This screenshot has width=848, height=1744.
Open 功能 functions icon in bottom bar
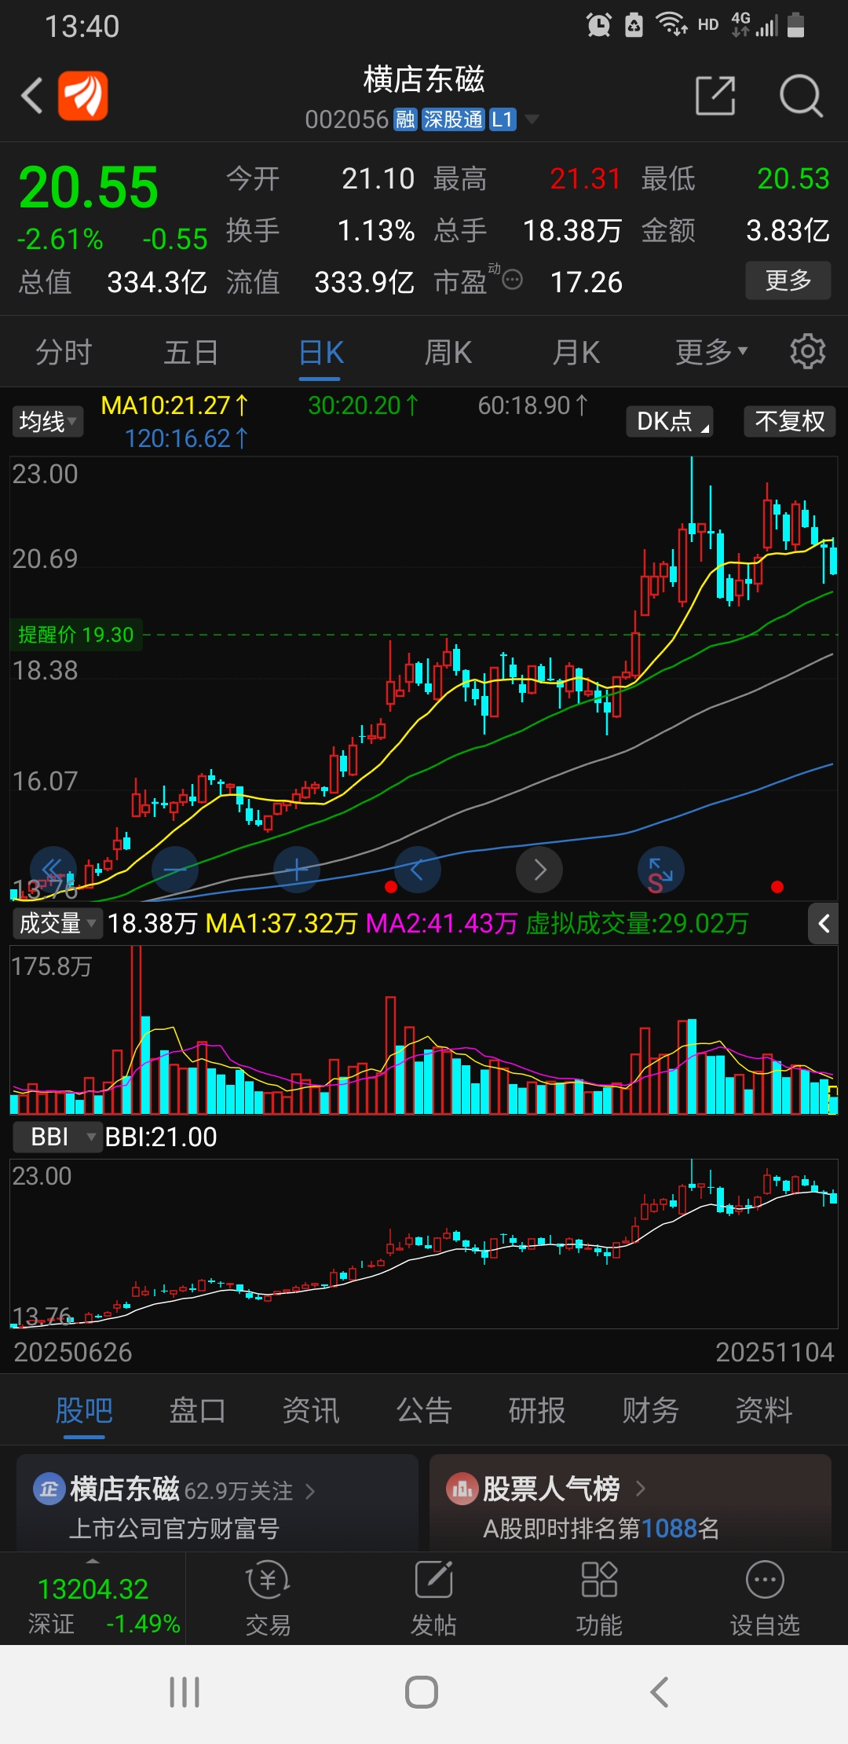(599, 1598)
